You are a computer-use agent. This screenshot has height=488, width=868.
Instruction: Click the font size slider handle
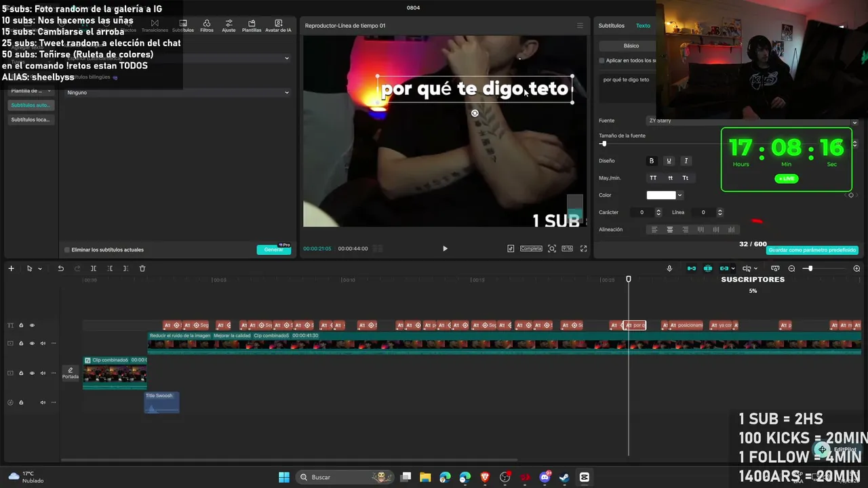pos(603,144)
